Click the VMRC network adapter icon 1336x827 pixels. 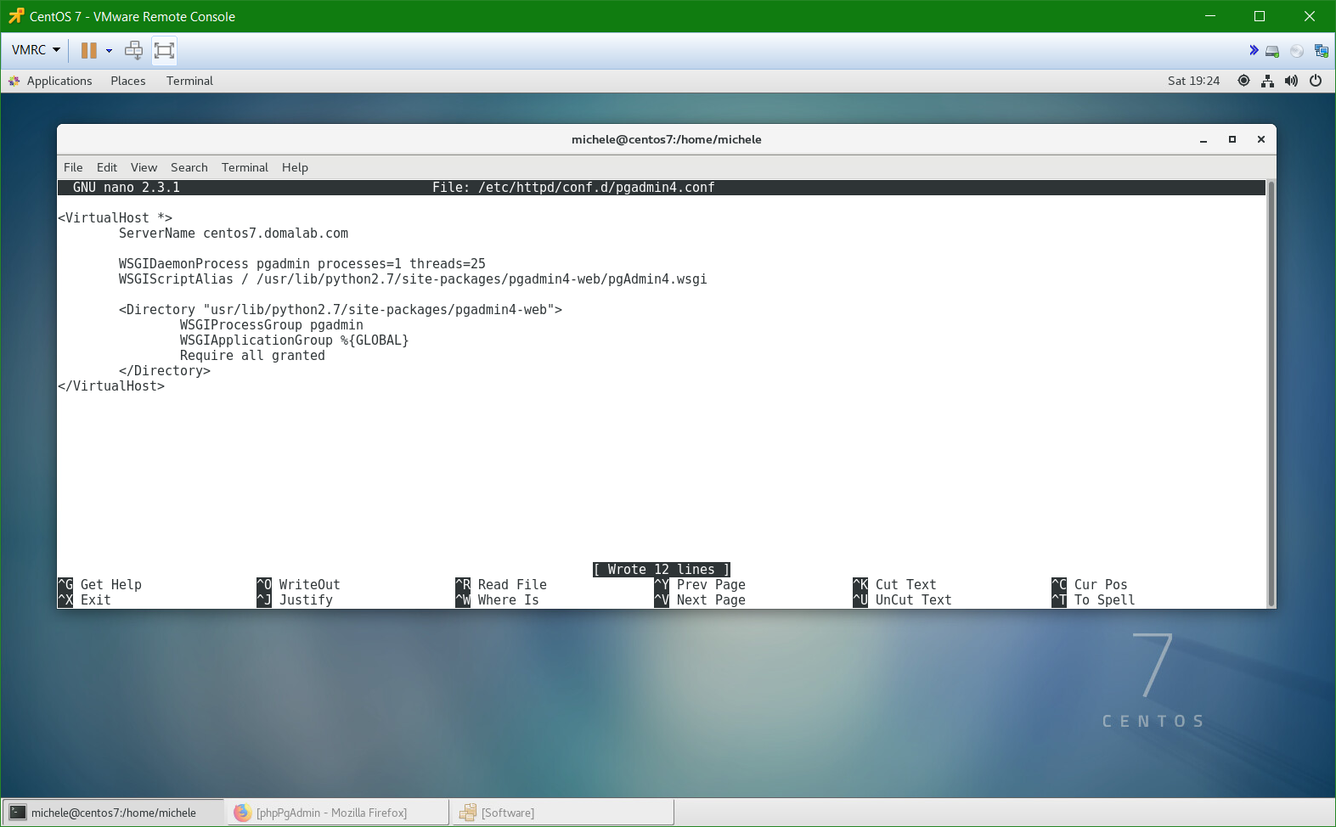click(1322, 51)
